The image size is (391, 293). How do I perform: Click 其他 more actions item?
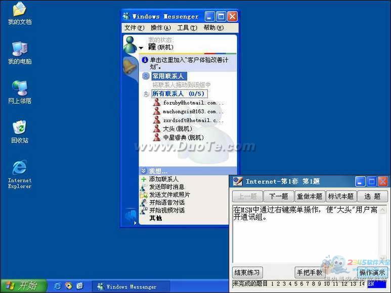[x=156, y=218]
